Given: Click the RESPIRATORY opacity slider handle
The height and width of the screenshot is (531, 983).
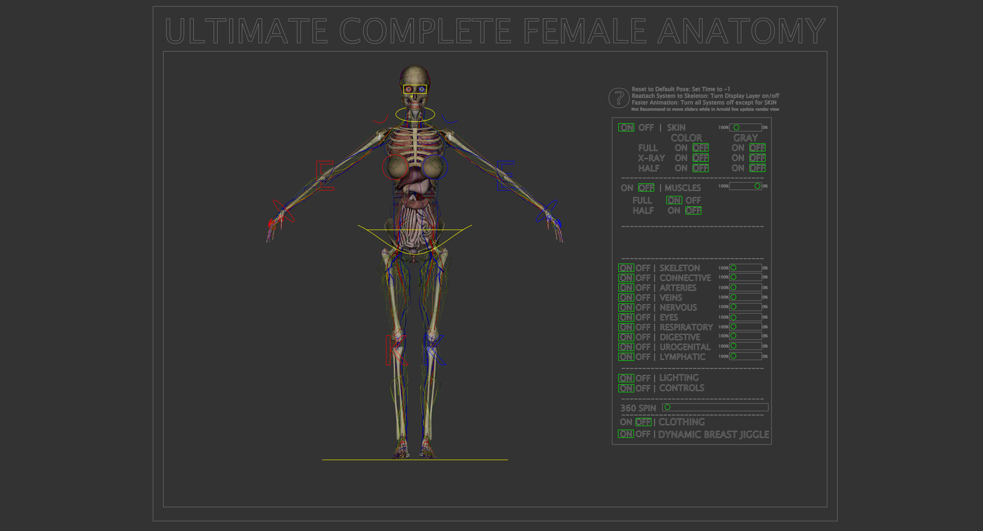Looking at the screenshot, I should tap(733, 326).
